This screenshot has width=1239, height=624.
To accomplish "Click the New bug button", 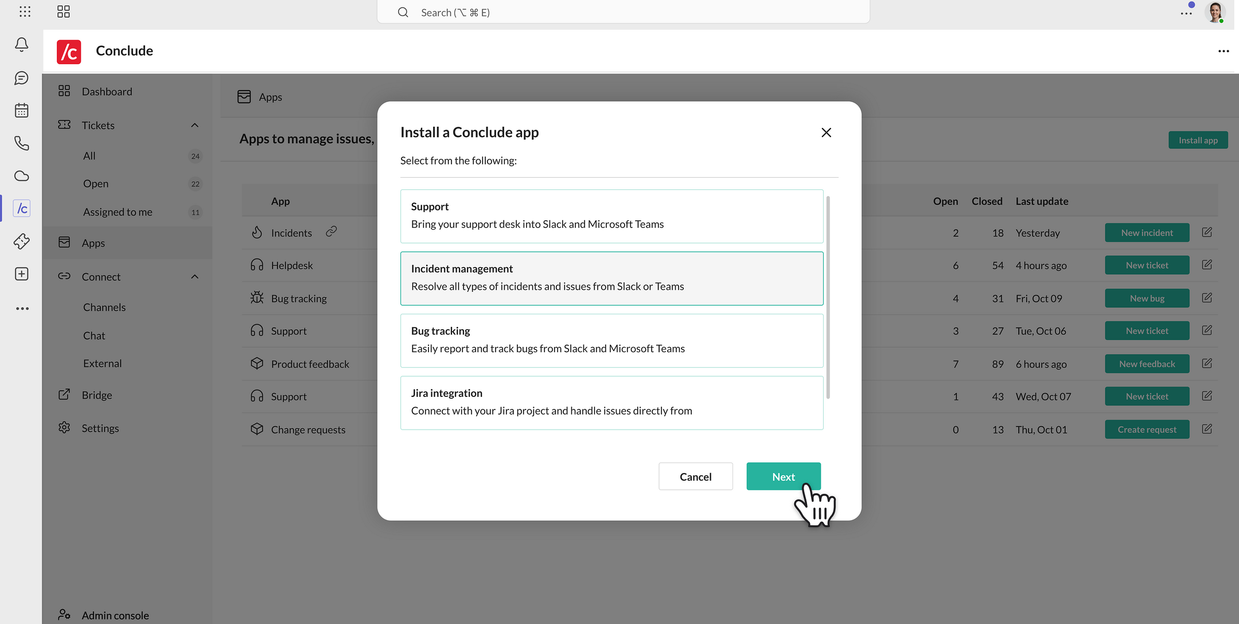I will coord(1147,298).
